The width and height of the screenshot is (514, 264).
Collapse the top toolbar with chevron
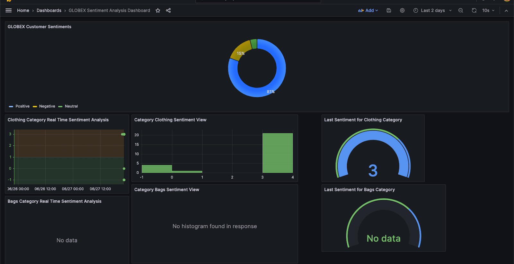point(506,11)
